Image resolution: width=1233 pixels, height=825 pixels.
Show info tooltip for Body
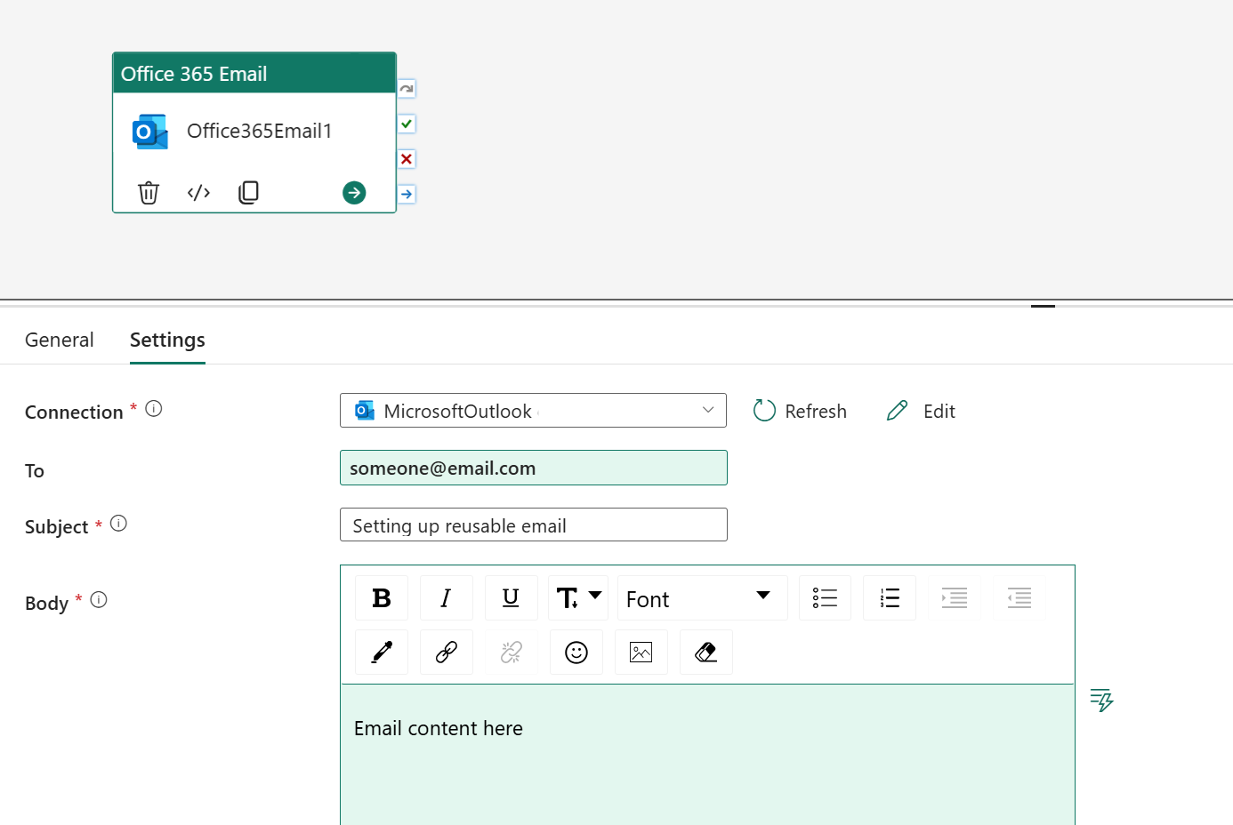(x=99, y=600)
